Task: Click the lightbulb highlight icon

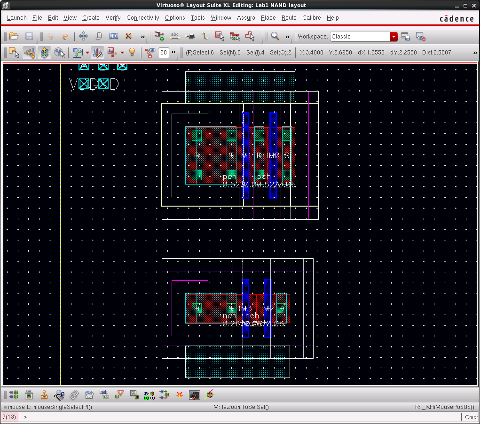Action: 132,52
